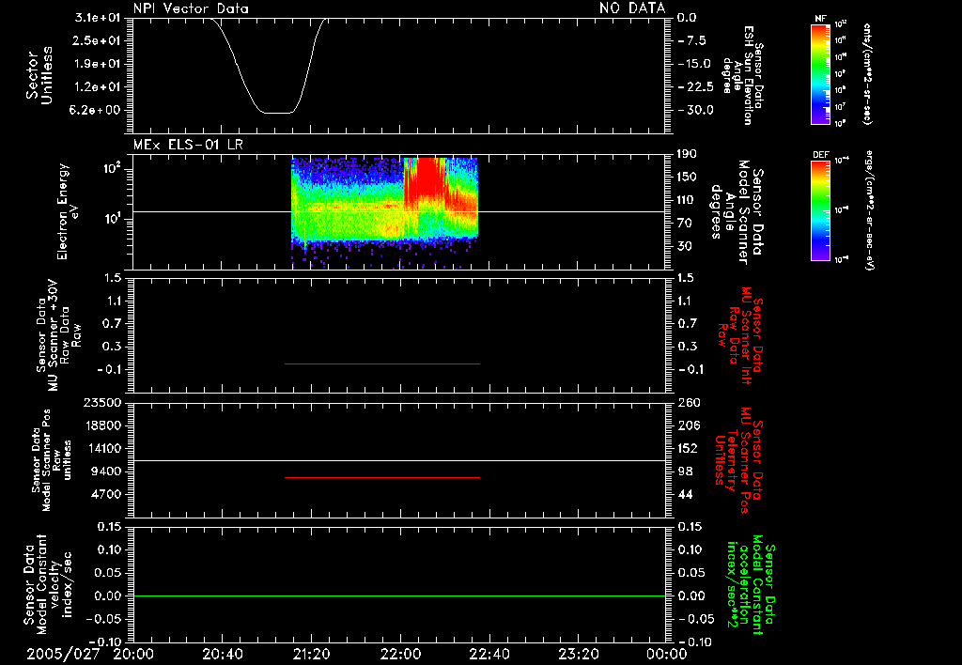
Task: Click the 98 telemetry tick value
Action: coord(685,472)
